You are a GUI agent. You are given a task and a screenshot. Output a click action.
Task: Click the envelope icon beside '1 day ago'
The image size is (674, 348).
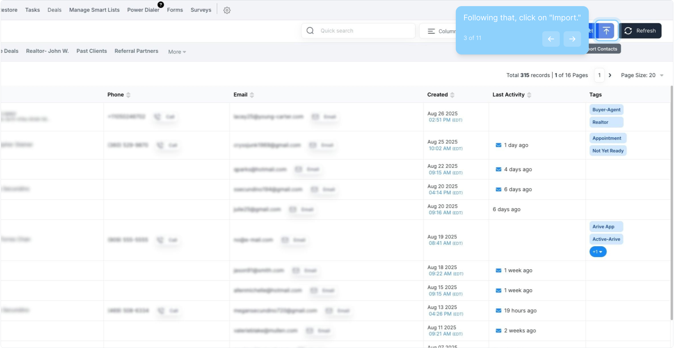498,145
